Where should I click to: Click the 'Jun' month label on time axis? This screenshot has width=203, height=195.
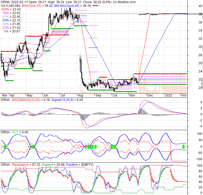46,95
